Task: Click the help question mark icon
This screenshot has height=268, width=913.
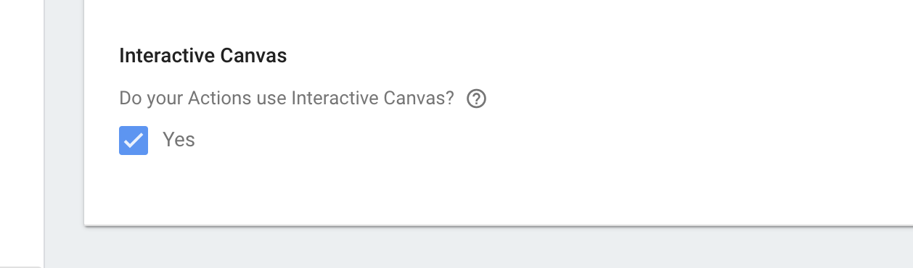Action: pyautogui.click(x=476, y=99)
